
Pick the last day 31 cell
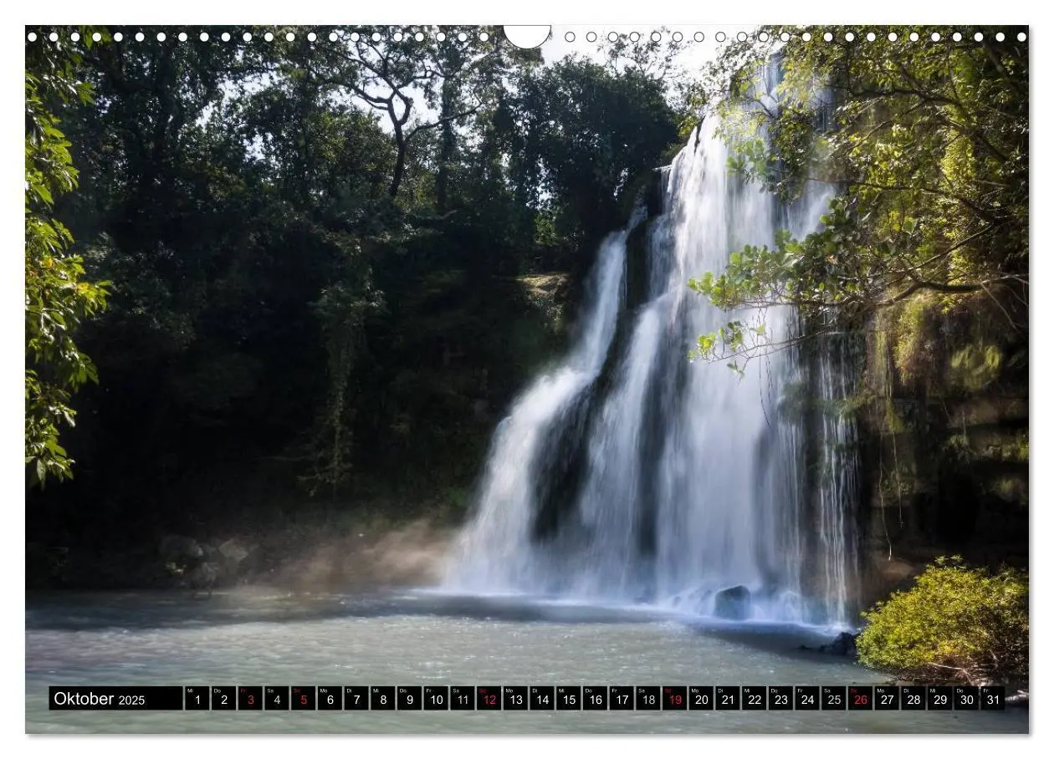(x=994, y=699)
